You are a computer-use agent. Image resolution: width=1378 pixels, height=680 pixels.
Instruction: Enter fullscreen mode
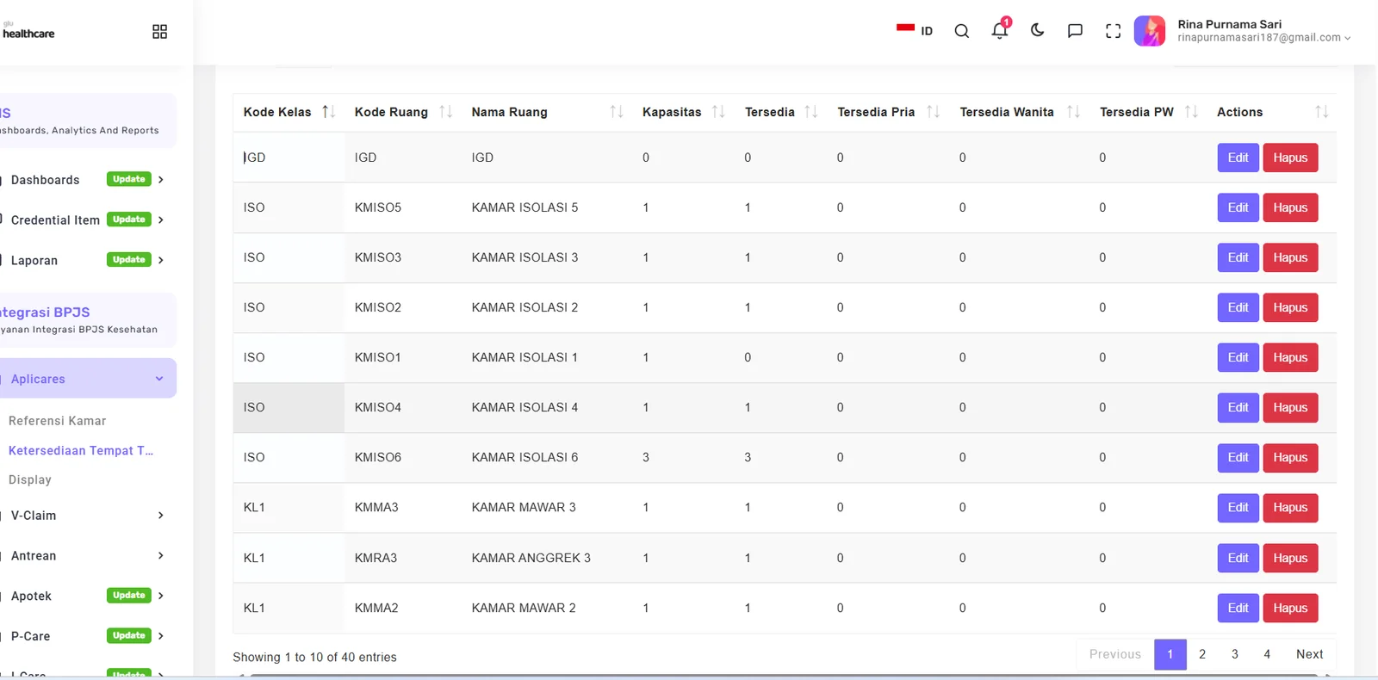(1113, 31)
